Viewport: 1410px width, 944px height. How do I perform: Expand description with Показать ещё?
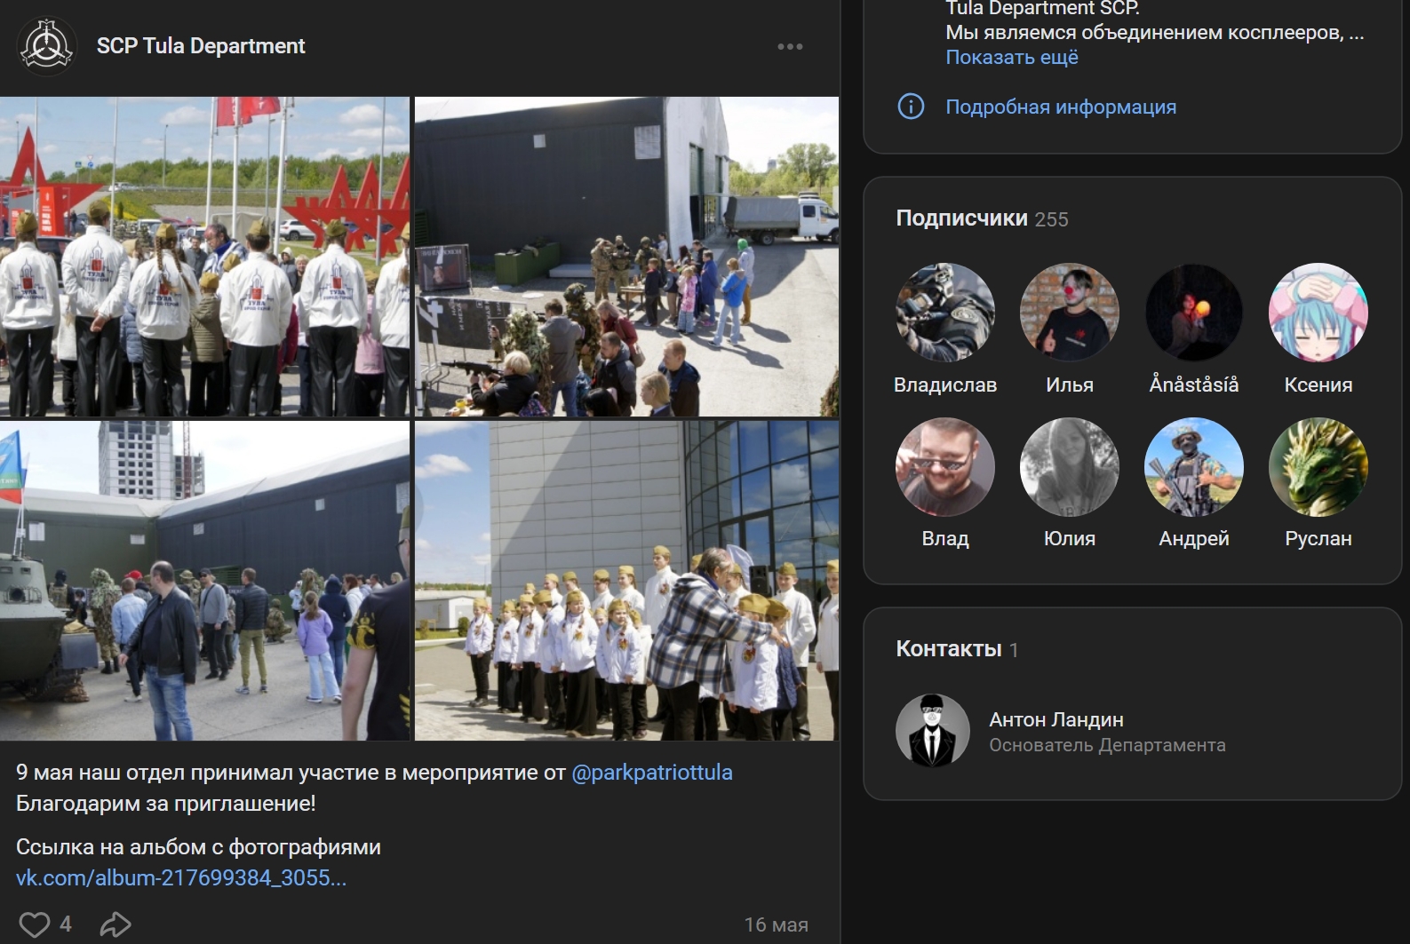click(x=1012, y=57)
